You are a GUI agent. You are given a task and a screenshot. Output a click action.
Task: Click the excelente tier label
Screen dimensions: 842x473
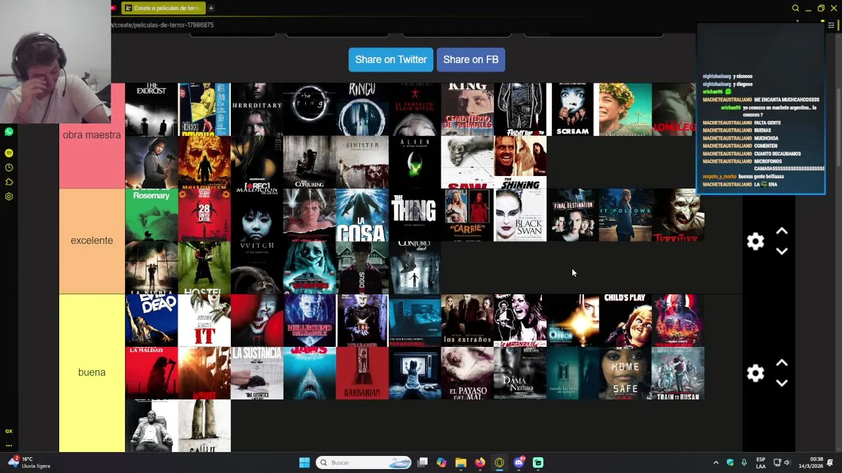click(92, 240)
